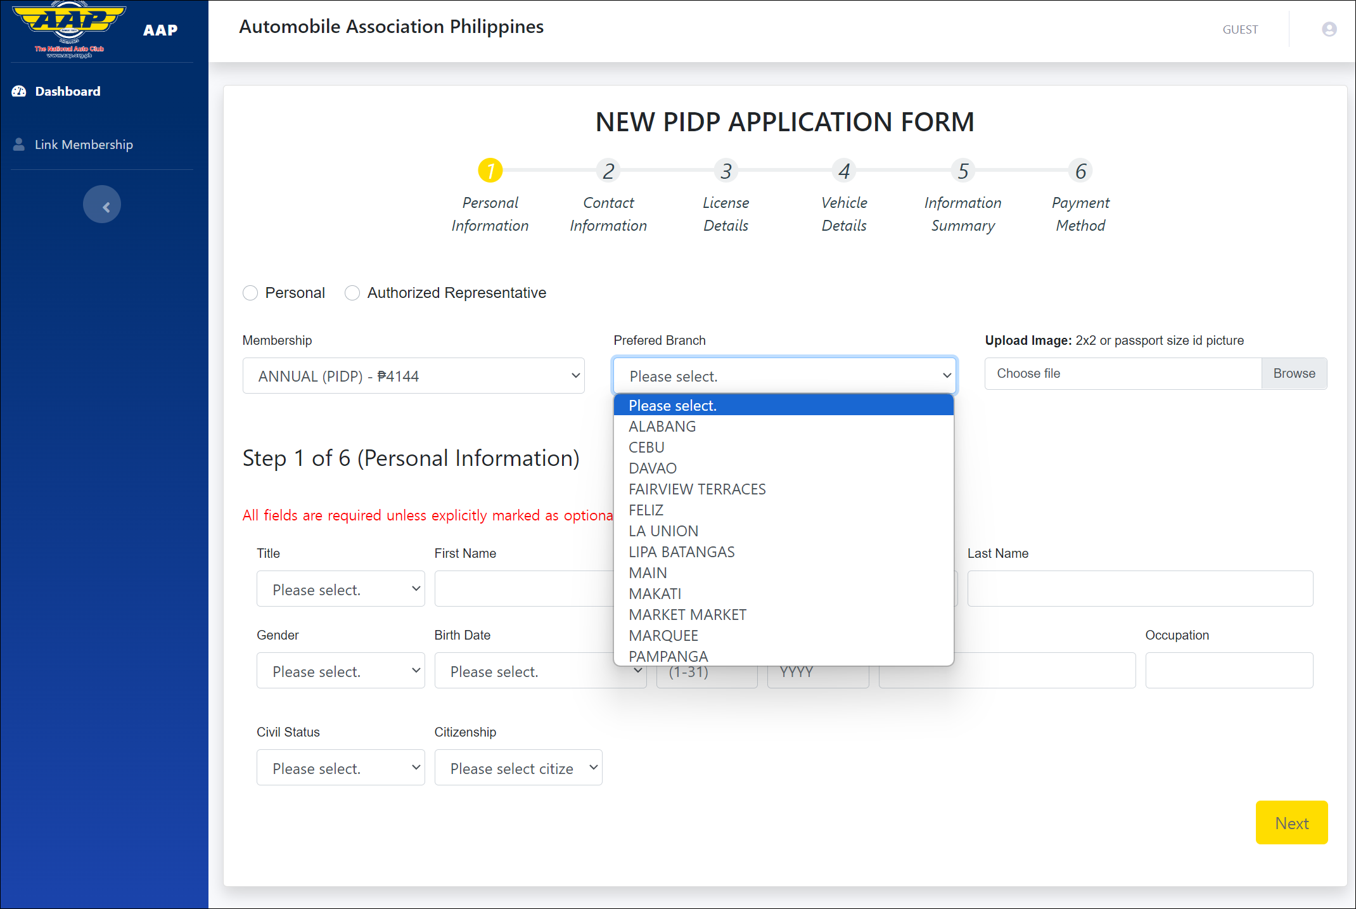Open the guest user profile icon
This screenshot has width=1356, height=909.
pos(1329,30)
